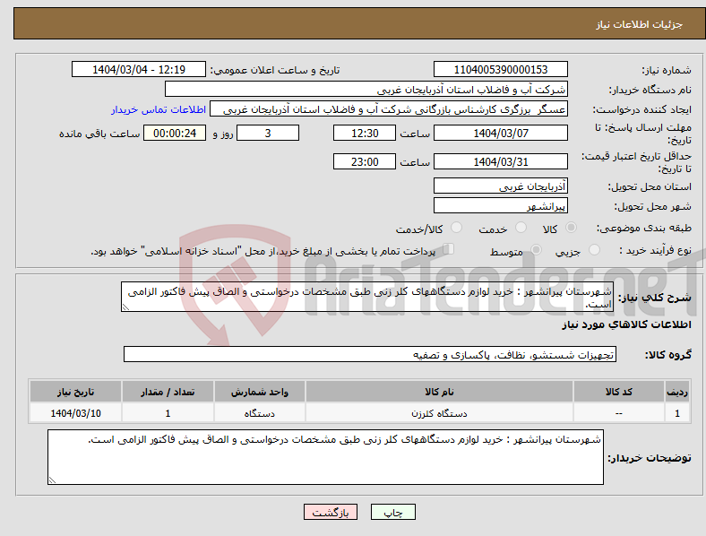Click the remaining days field showing 3

point(268,133)
